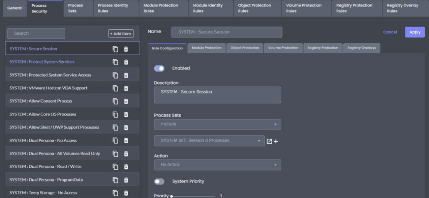
Task: Add another process set with plus icon
Action: [276, 141]
